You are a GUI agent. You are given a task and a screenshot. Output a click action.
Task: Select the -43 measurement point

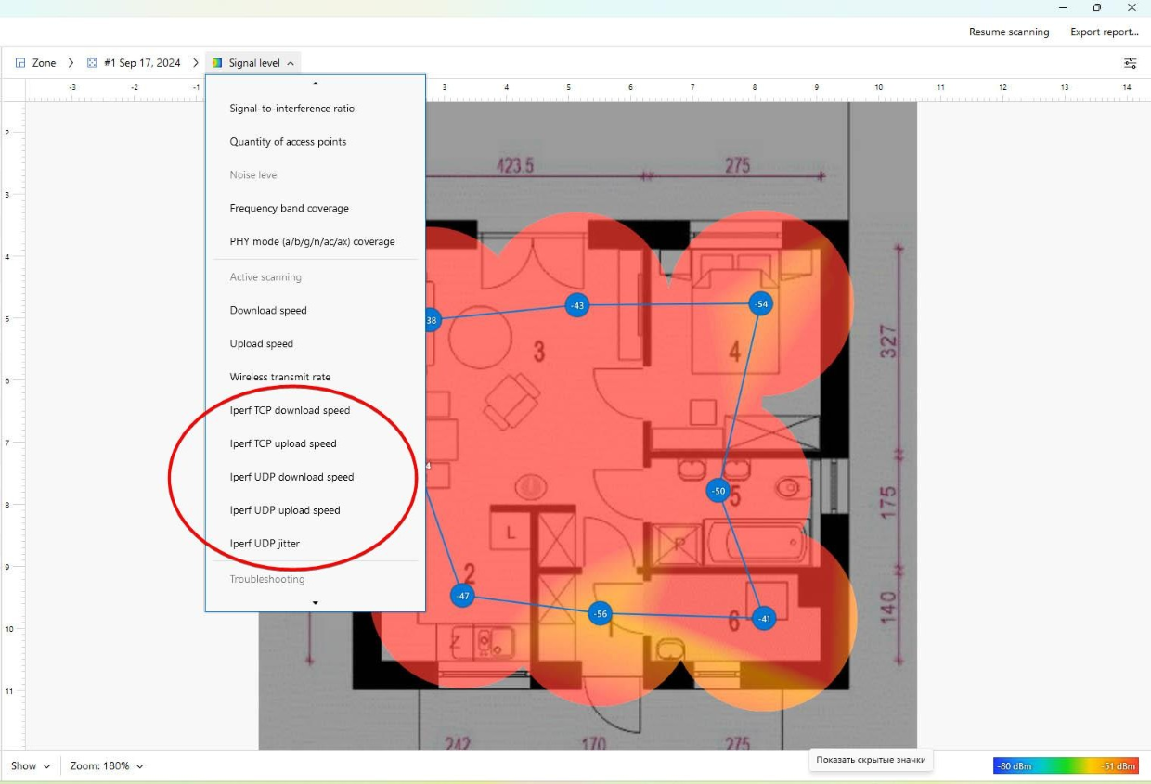point(577,305)
